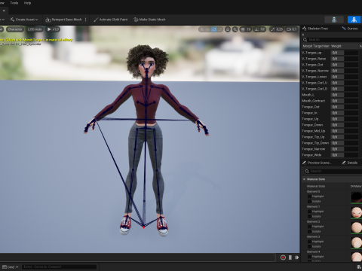
Task: Open camera speed setting
Action: (x=291, y=29)
